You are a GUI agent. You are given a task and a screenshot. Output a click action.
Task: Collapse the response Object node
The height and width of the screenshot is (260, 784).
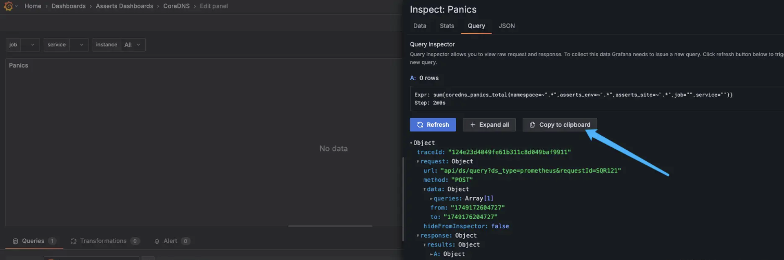coord(418,236)
